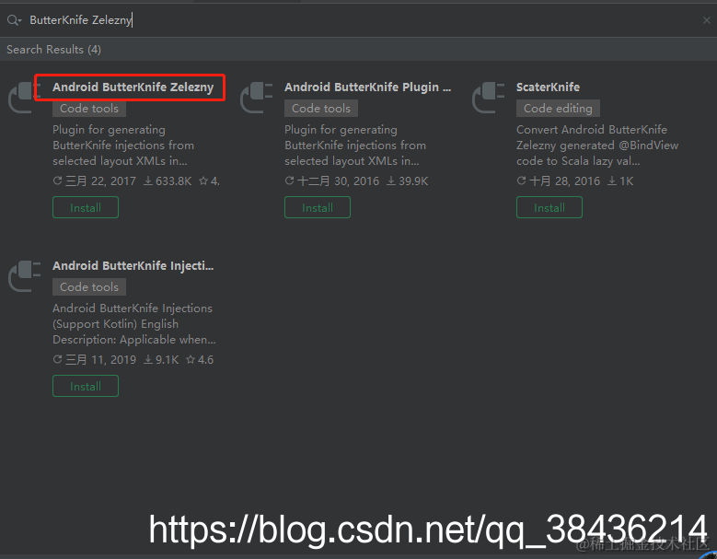This screenshot has height=559, width=717.
Task: Click download count 39.9K
Action: [x=408, y=181]
